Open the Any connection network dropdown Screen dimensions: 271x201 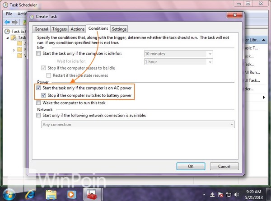(x=138, y=124)
